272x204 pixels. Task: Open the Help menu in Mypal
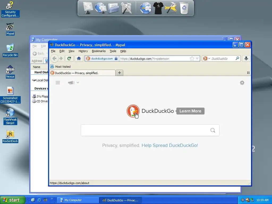pyautogui.click(x=123, y=51)
